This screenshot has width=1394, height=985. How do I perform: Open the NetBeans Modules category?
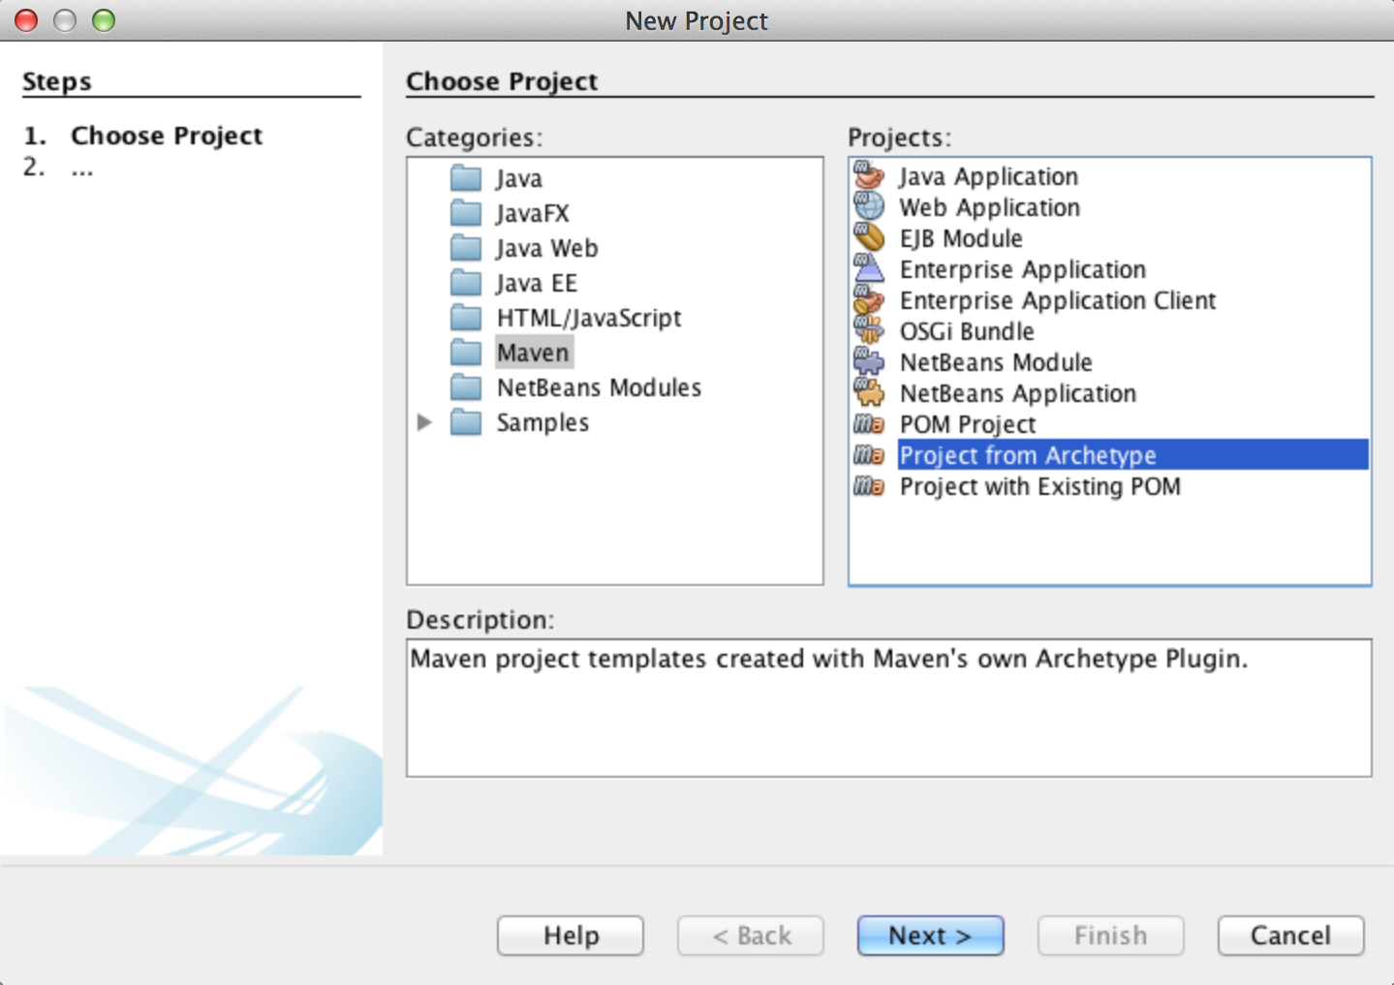598,388
